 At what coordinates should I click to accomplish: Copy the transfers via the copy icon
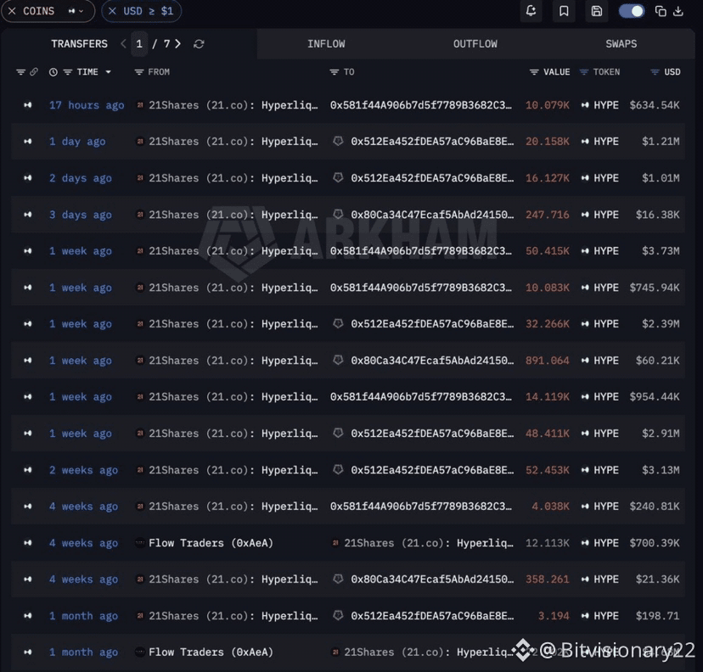click(x=661, y=11)
